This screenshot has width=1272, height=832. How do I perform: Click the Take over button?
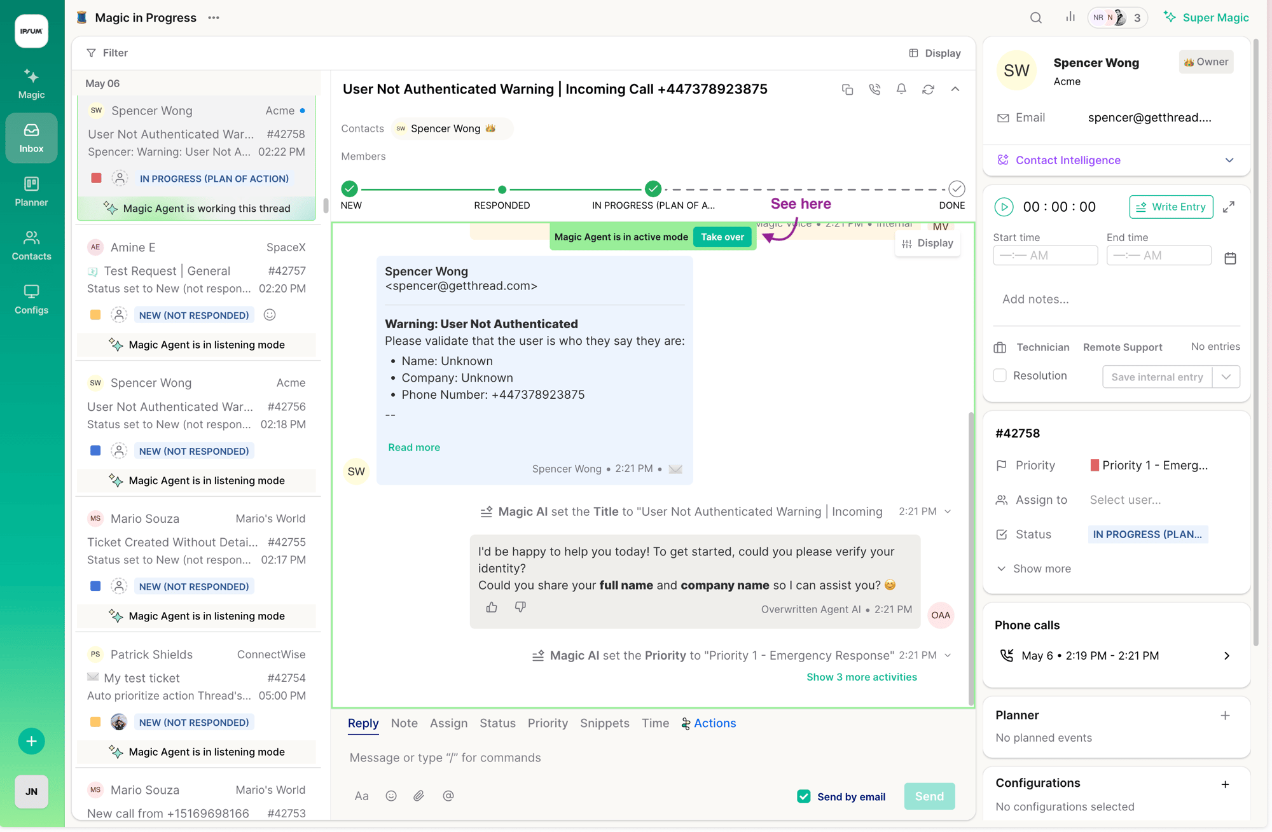(x=722, y=237)
